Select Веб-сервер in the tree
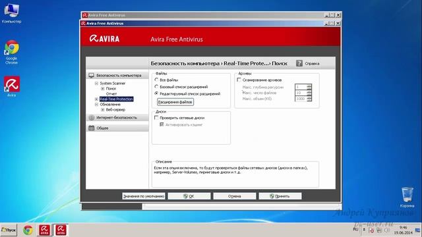Viewport: 422px width, 237px height. click(115, 110)
